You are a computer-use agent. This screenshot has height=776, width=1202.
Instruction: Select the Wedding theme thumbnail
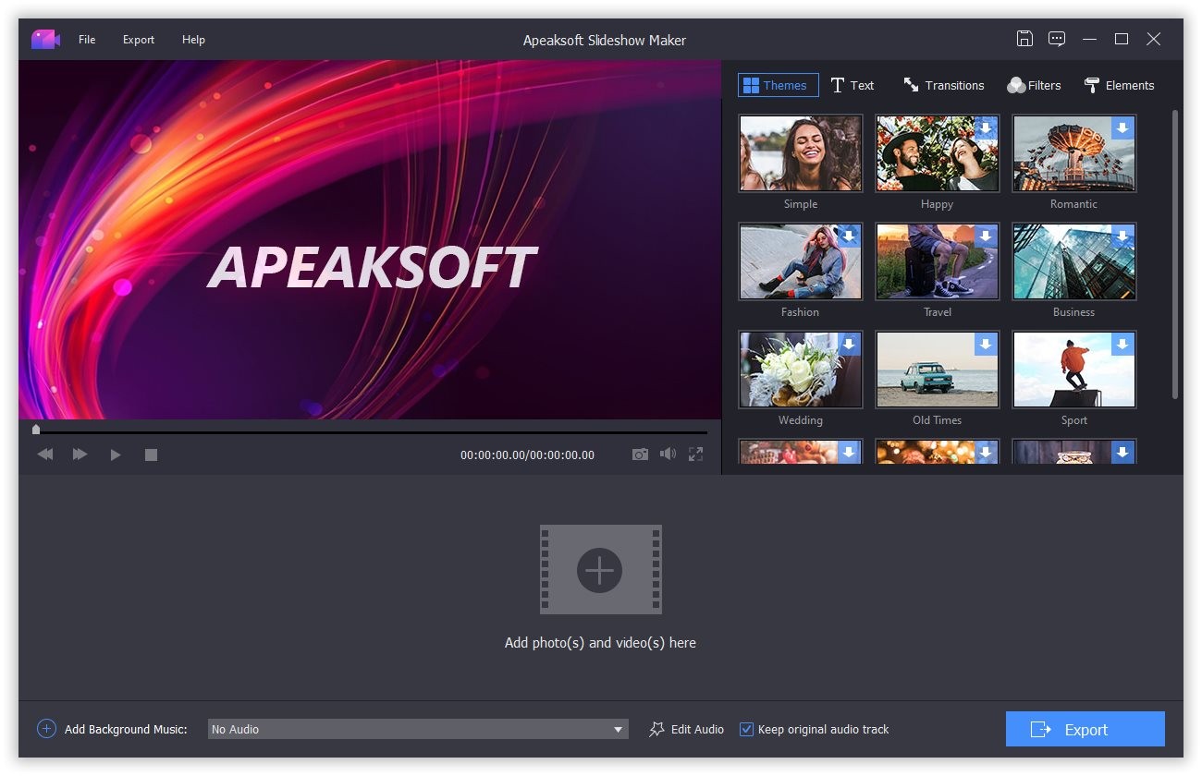click(x=801, y=370)
